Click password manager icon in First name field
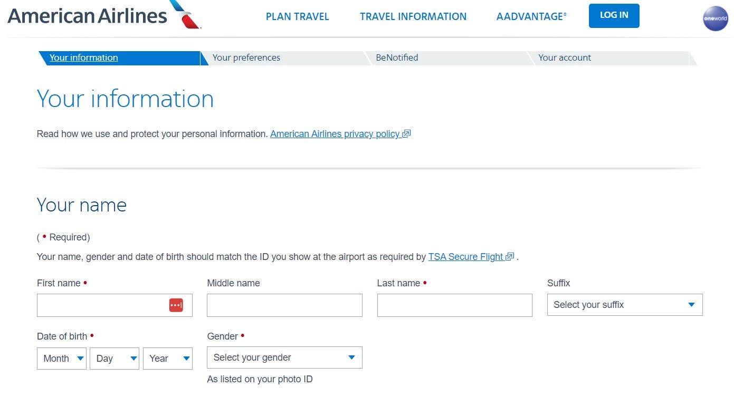734x396 pixels. [176, 305]
